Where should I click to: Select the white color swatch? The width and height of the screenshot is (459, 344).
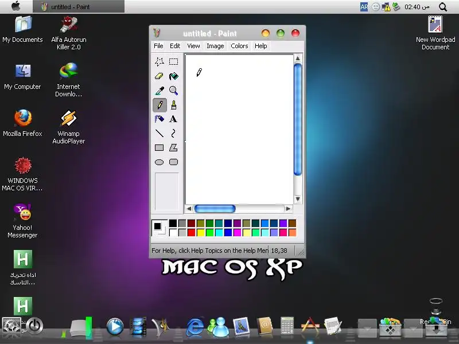(x=173, y=233)
